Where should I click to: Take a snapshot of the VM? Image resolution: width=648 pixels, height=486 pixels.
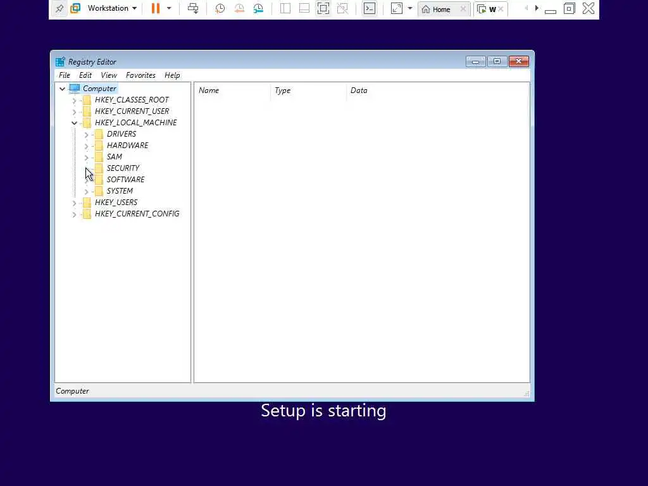[220, 8]
